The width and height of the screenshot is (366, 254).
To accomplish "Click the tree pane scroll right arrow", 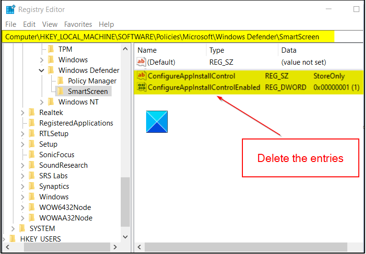I will [x=115, y=247].
